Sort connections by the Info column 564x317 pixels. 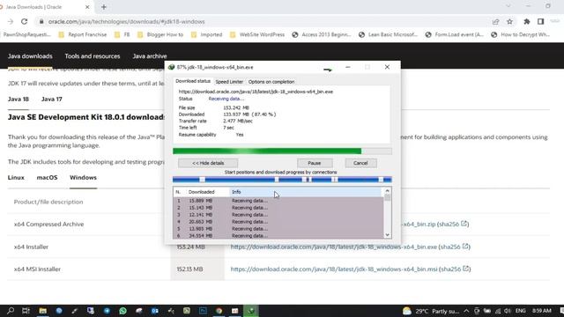[306, 192]
